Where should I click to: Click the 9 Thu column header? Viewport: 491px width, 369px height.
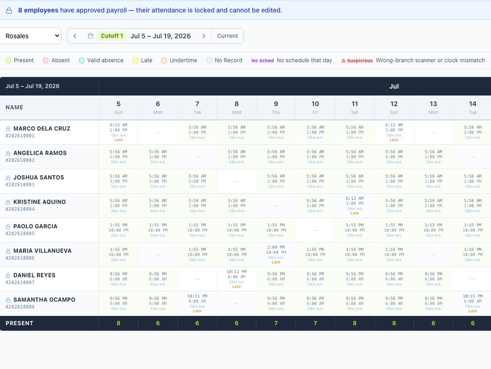(276, 108)
